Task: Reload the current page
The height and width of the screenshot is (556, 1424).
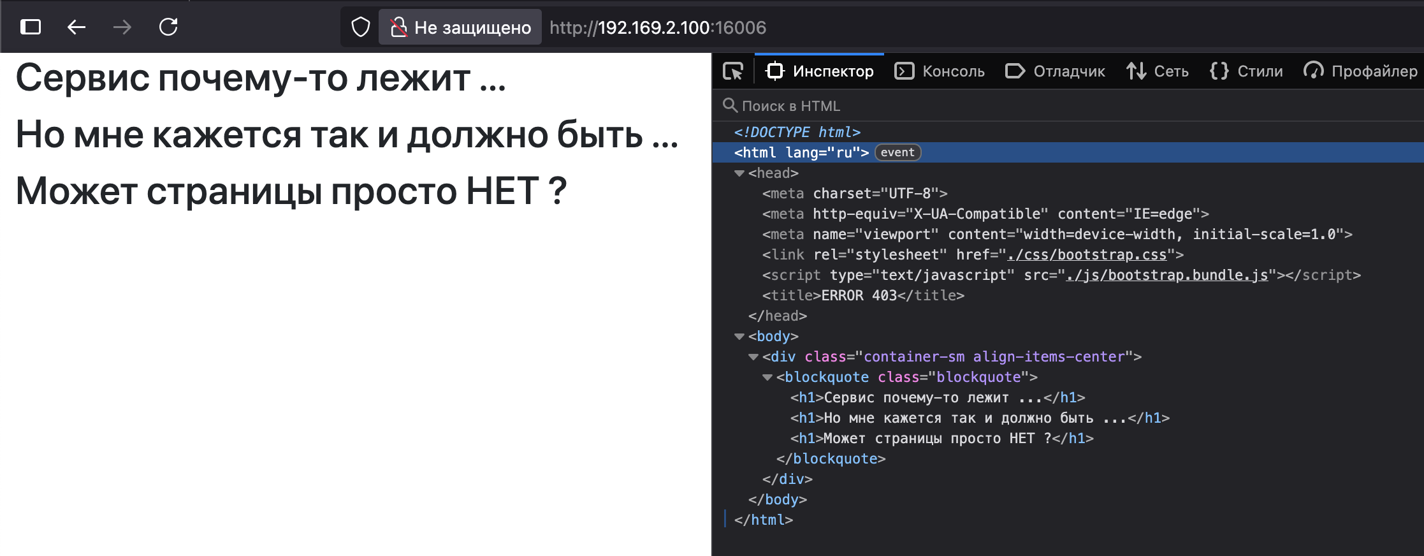Action: 168,27
